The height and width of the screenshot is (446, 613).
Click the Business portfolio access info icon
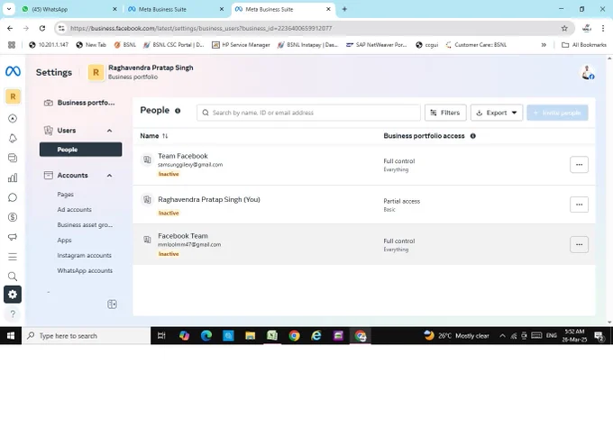pyautogui.click(x=473, y=136)
